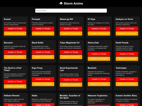The image size is (142, 106).
Task: Watch Mushishi on Tomato
Action: point(99,79)
